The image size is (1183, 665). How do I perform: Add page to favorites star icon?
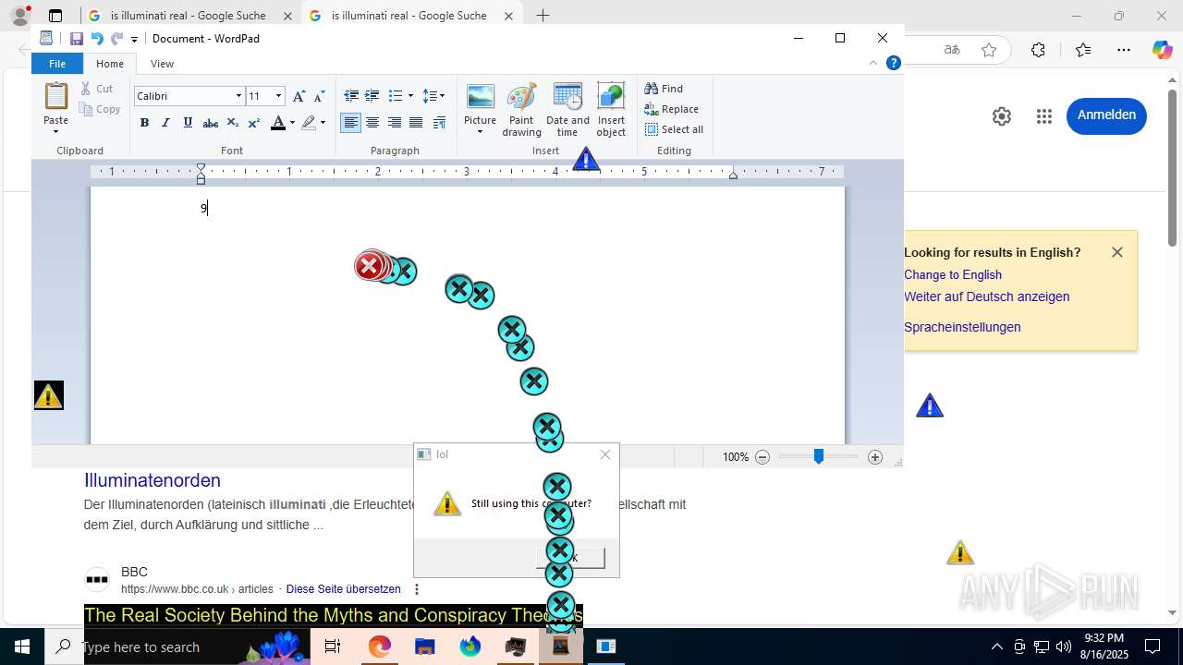coord(989,50)
